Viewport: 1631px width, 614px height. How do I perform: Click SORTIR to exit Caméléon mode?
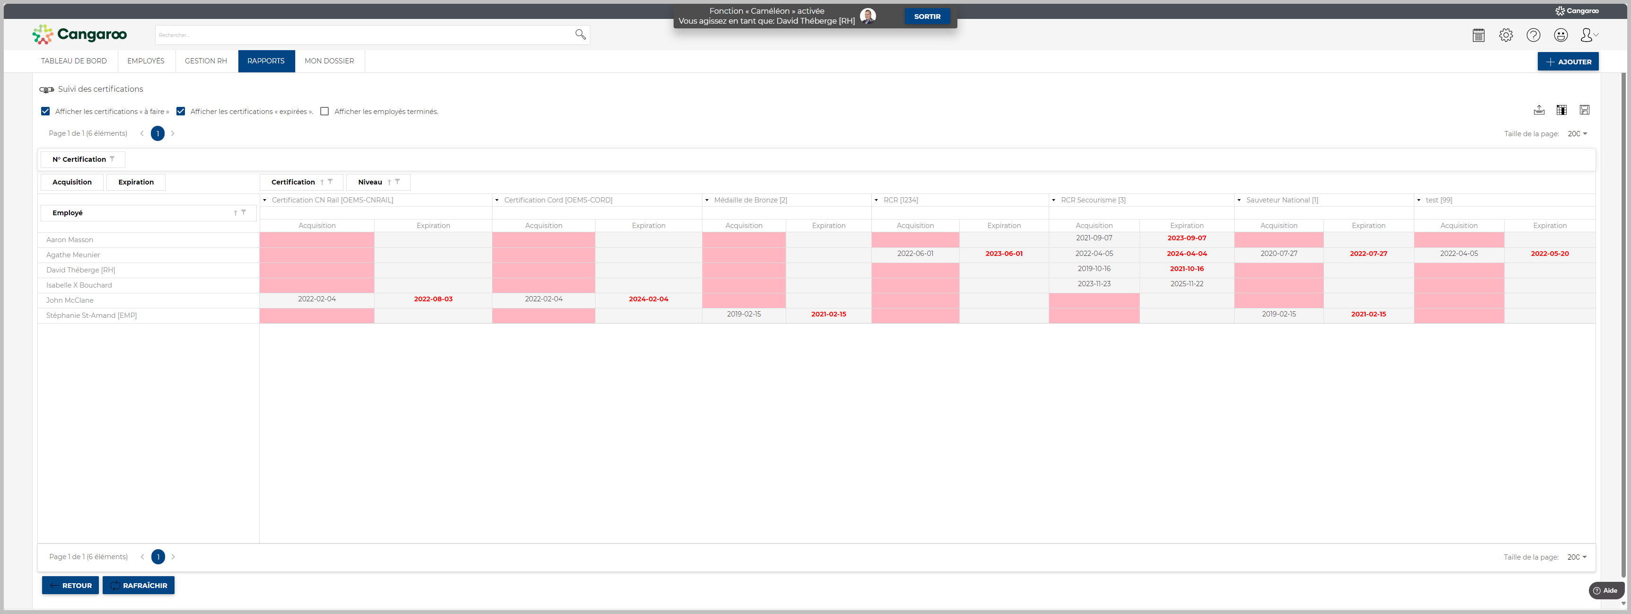click(927, 17)
